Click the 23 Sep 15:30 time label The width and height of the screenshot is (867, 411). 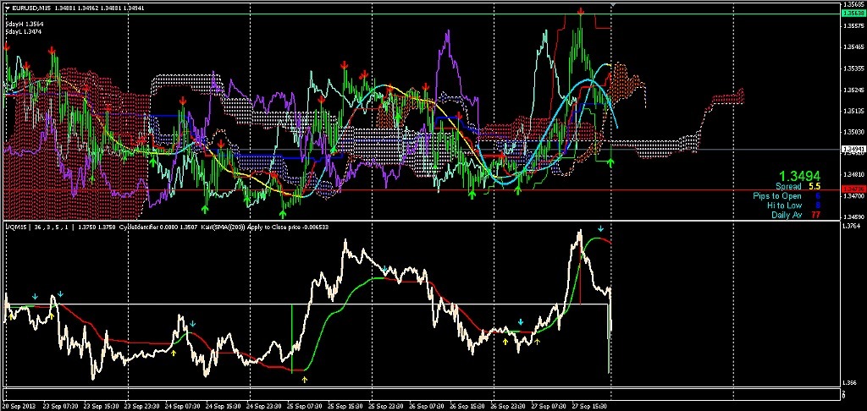(101, 405)
